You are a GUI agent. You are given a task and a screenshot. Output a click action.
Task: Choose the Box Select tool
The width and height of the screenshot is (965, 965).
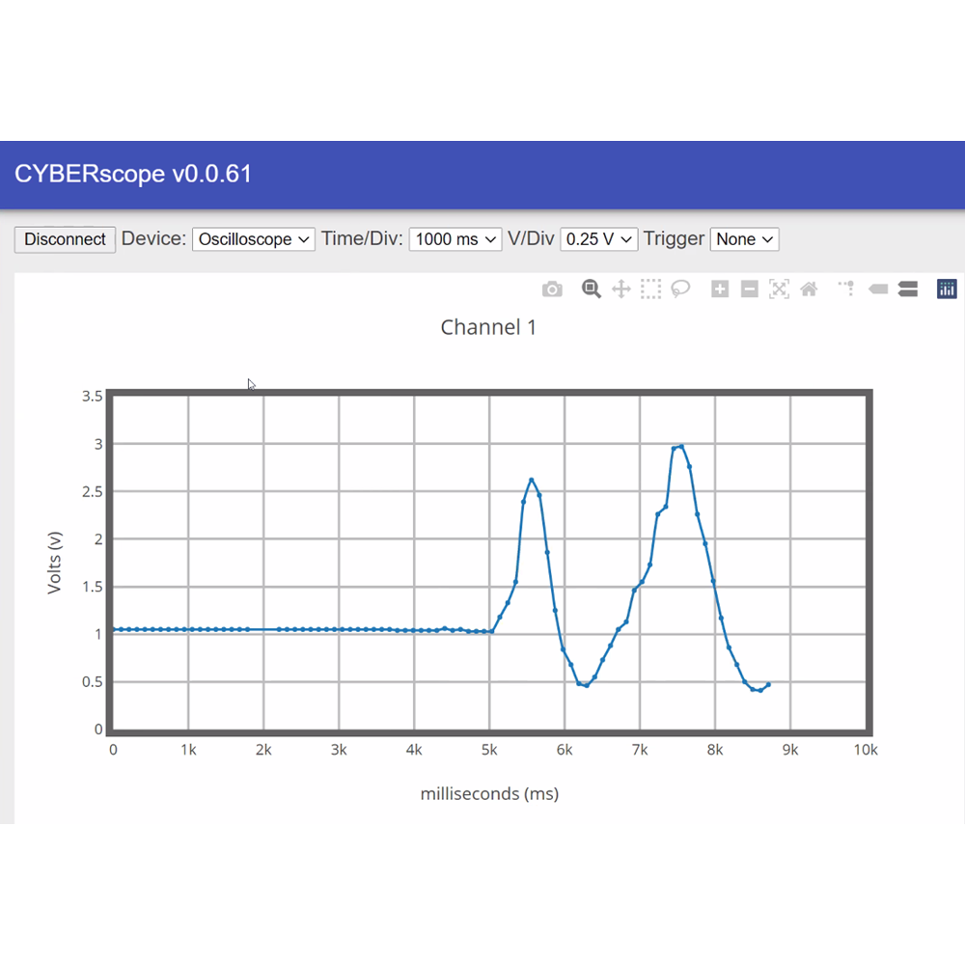650,289
